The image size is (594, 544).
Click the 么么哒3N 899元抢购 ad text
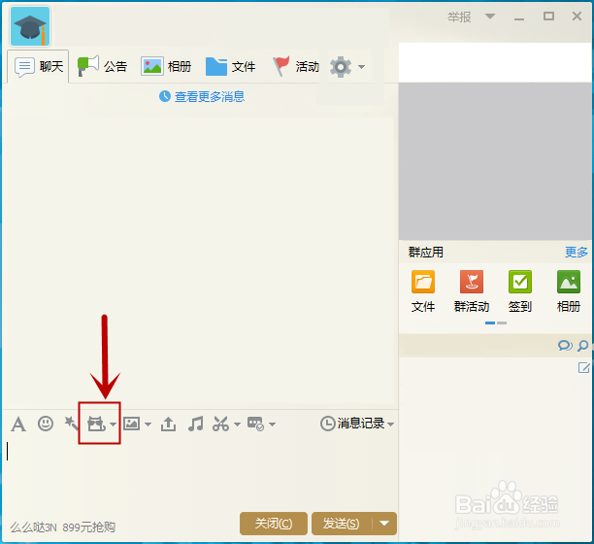tap(62, 527)
